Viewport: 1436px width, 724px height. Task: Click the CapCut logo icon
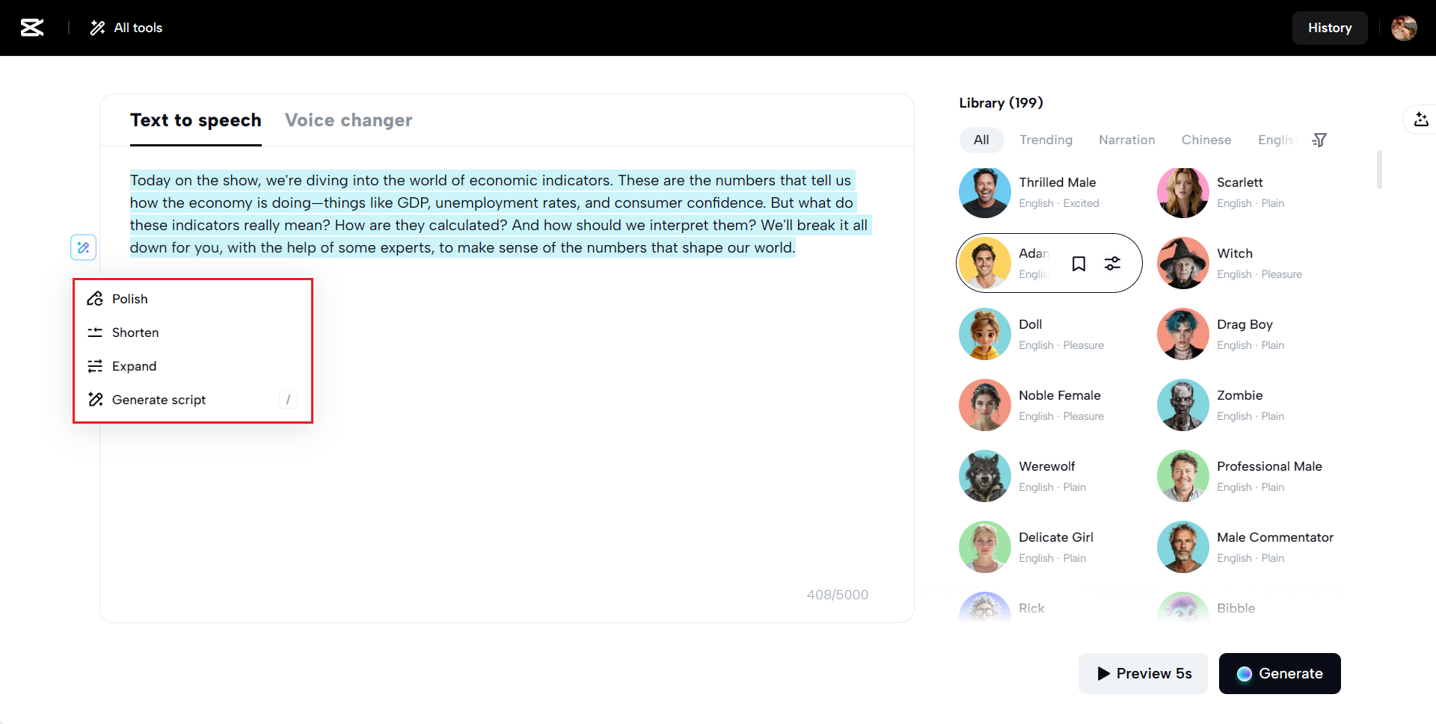pos(32,28)
